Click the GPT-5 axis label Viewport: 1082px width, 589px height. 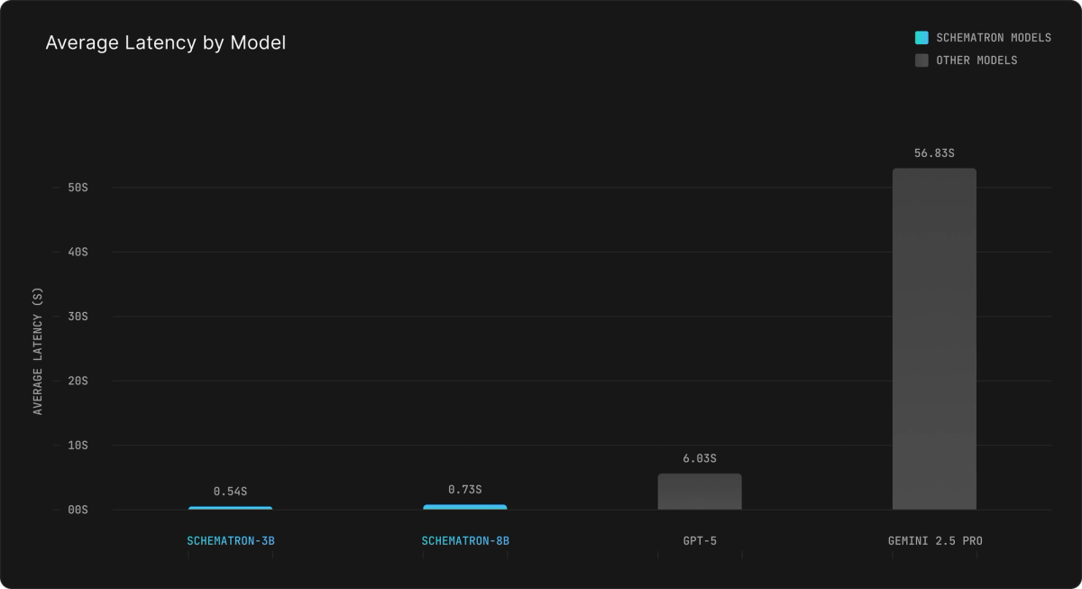(701, 540)
